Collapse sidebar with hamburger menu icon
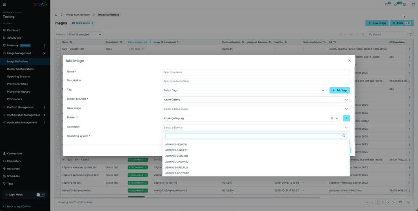The width and height of the screenshot is (418, 211). [4, 4]
